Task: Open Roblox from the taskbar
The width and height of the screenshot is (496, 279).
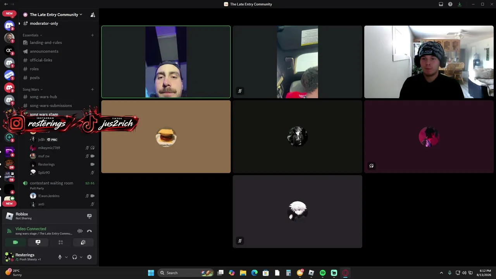Action: pyautogui.click(x=311, y=273)
